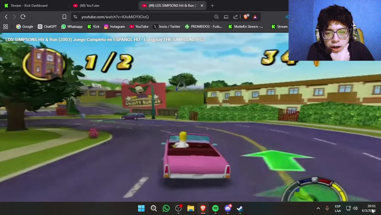Open WhatsApp from the taskbar
Screen dimensions: 381x215
[x=166, y=208]
